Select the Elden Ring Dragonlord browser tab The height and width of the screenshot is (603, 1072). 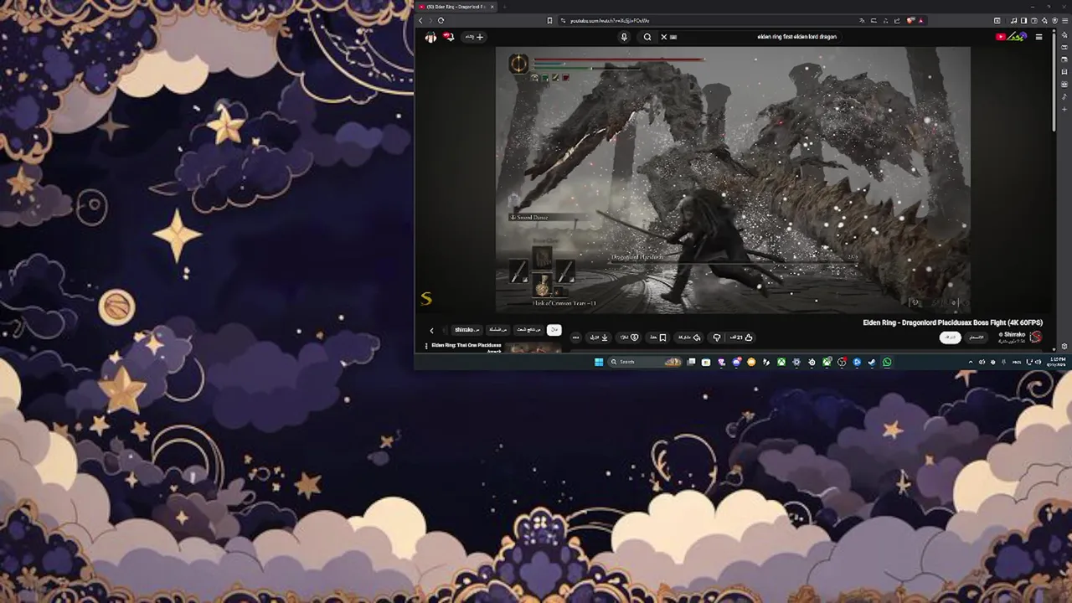[457, 7]
